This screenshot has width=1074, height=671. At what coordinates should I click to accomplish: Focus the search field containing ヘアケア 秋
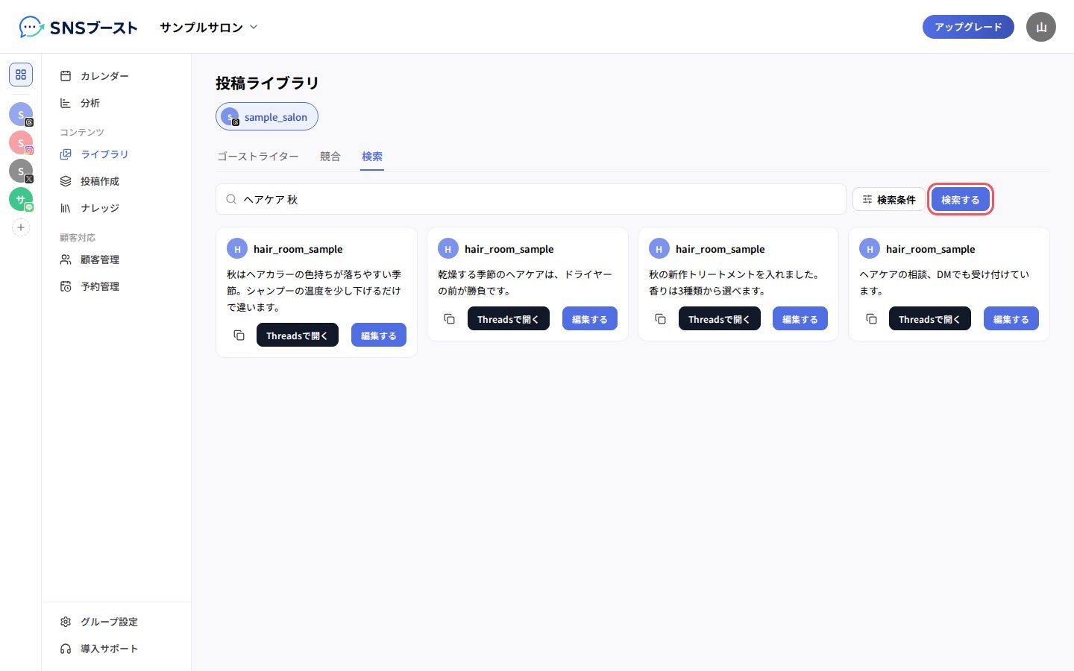(x=531, y=199)
